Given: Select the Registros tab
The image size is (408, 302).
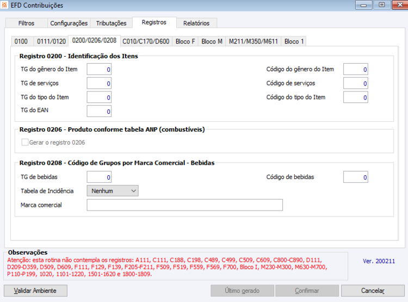Looking at the screenshot, I should 154,22.
